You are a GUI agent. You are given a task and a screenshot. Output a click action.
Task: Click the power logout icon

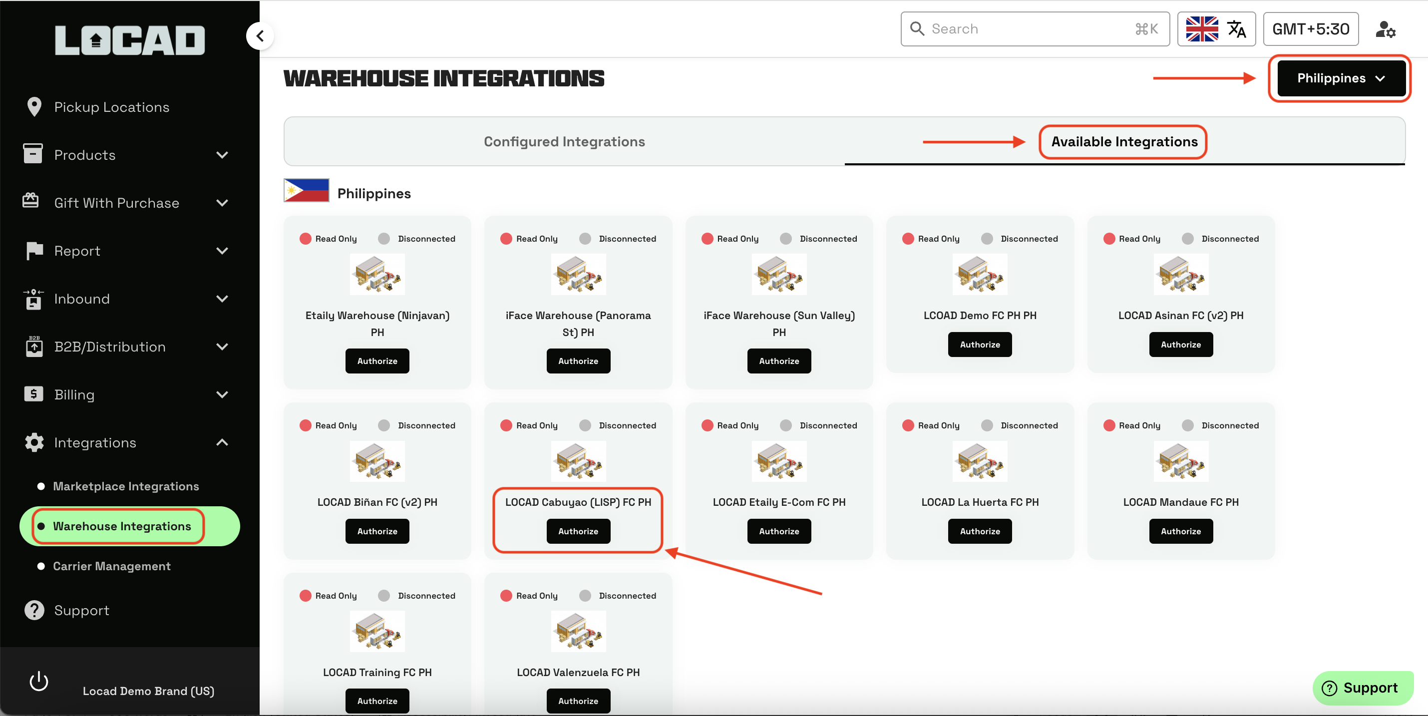point(39,681)
